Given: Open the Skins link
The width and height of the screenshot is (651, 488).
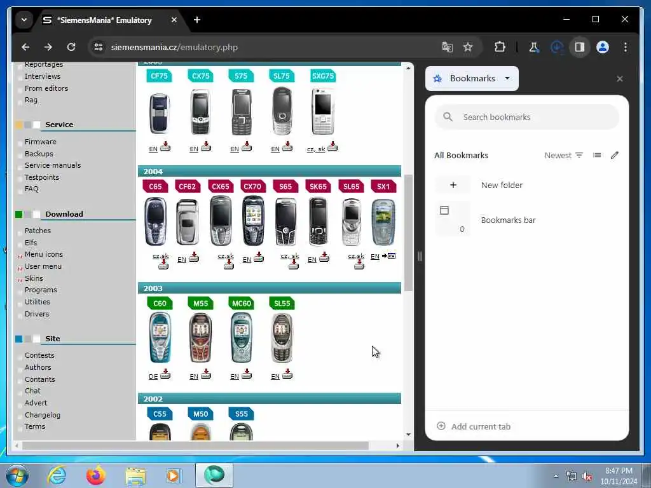Looking at the screenshot, I should pyautogui.click(x=34, y=278).
